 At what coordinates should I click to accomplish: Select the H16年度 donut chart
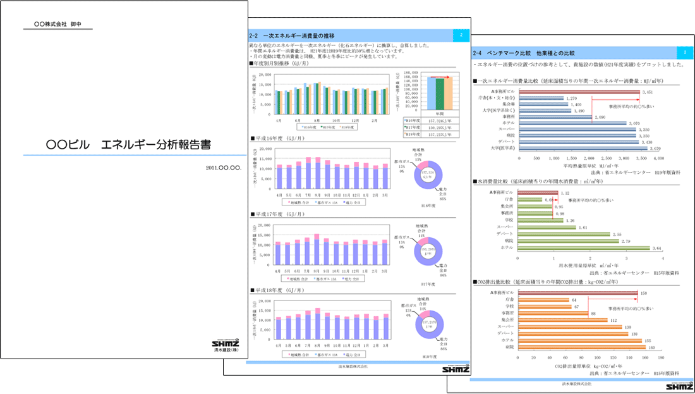[428, 173]
